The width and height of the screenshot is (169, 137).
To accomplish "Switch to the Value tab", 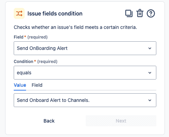I will pyautogui.click(x=20, y=85).
